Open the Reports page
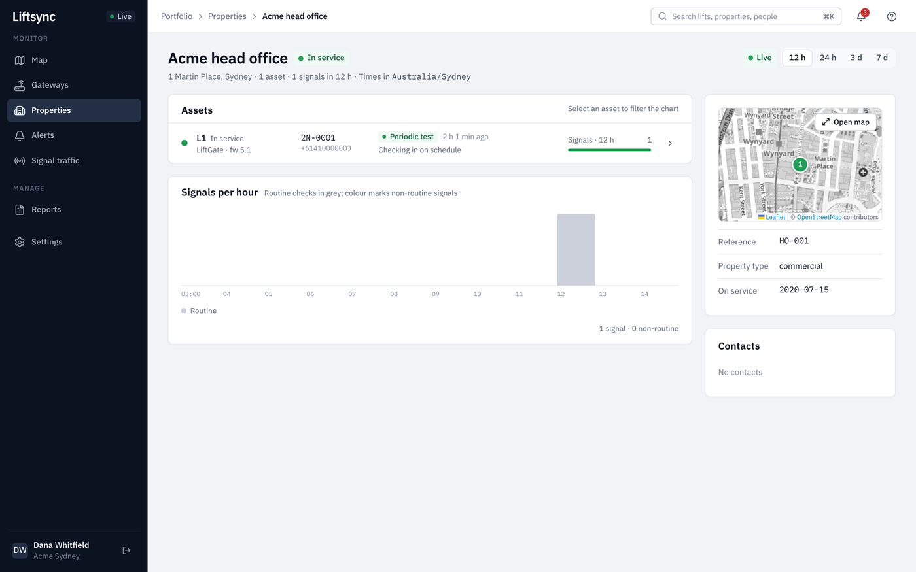Screen dimensions: 916x572 pyautogui.click(x=74, y=209)
